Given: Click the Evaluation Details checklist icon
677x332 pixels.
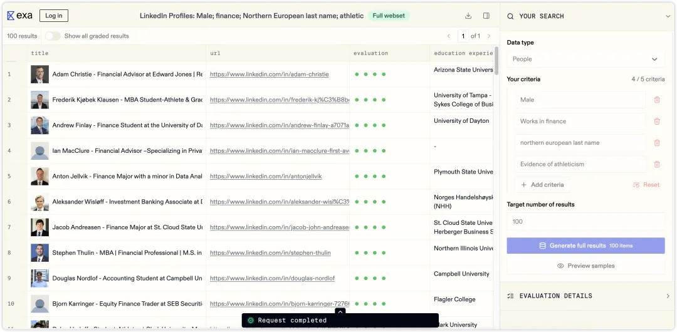Looking at the screenshot, I should (x=510, y=296).
